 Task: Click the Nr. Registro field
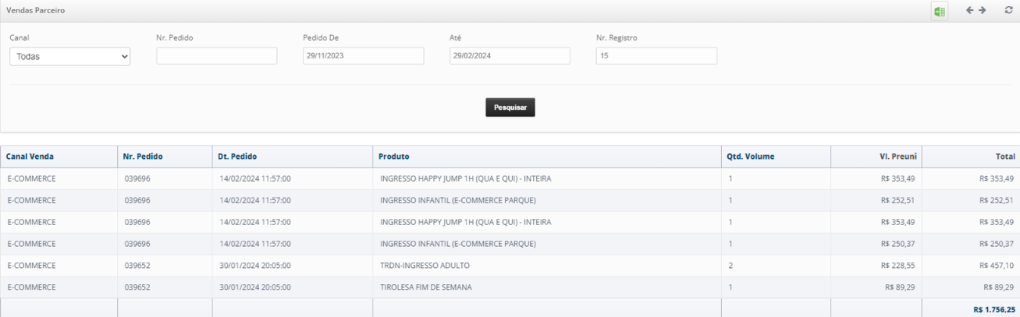click(656, 56)
